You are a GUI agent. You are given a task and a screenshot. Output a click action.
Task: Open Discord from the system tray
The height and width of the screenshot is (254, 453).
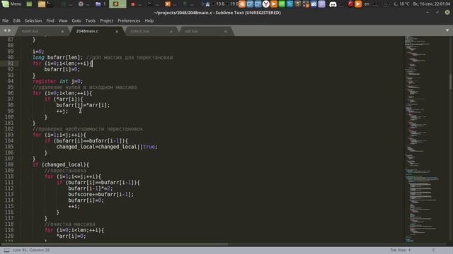[x=333, y=4]
